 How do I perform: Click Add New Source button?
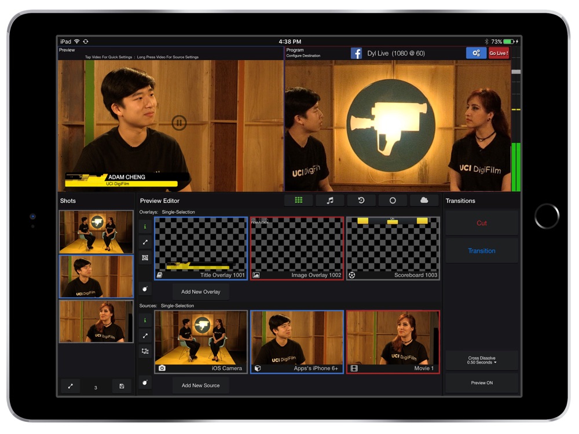tap(200, 385)
